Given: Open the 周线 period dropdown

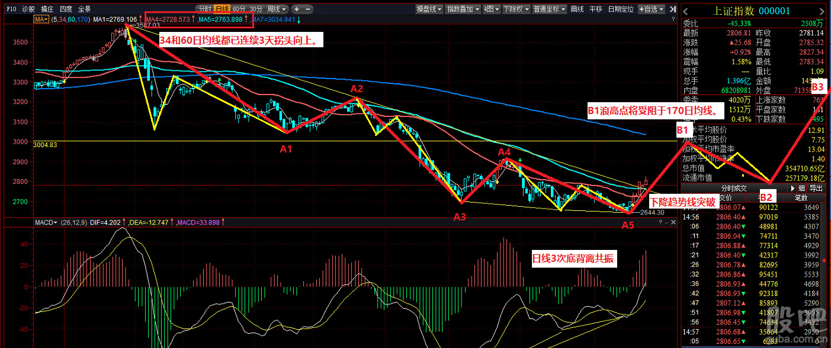Looking at the screenshot, I should [x=277, y=9].
